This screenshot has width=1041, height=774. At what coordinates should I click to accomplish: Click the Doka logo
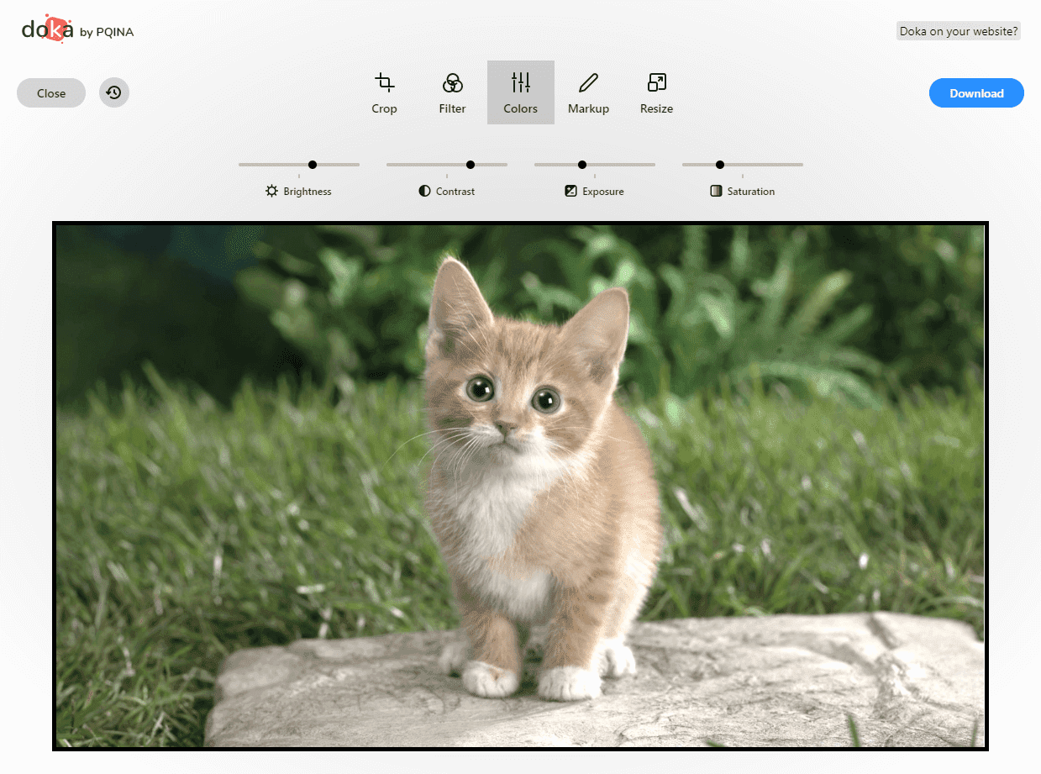(47, 29)
